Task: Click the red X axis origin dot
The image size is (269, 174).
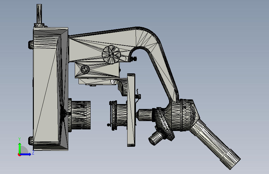Action: 19,154
